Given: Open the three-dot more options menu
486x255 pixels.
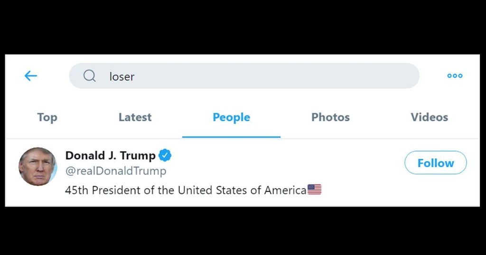Looking at the screenshot, I should click(455, 76).
